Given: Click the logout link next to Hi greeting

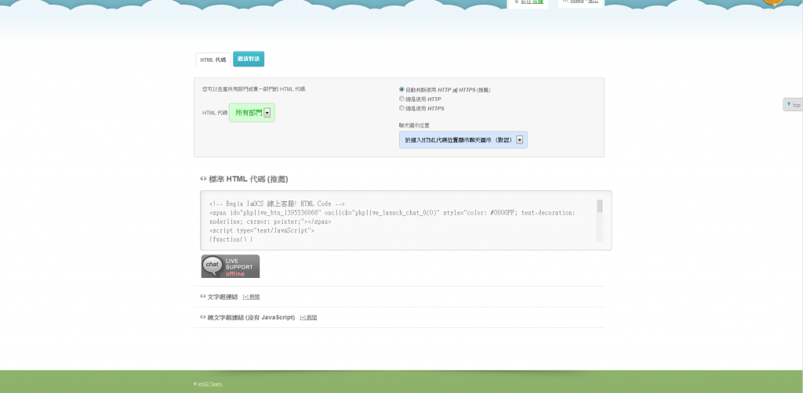Looking at the screenshot, I should point(593,2).
